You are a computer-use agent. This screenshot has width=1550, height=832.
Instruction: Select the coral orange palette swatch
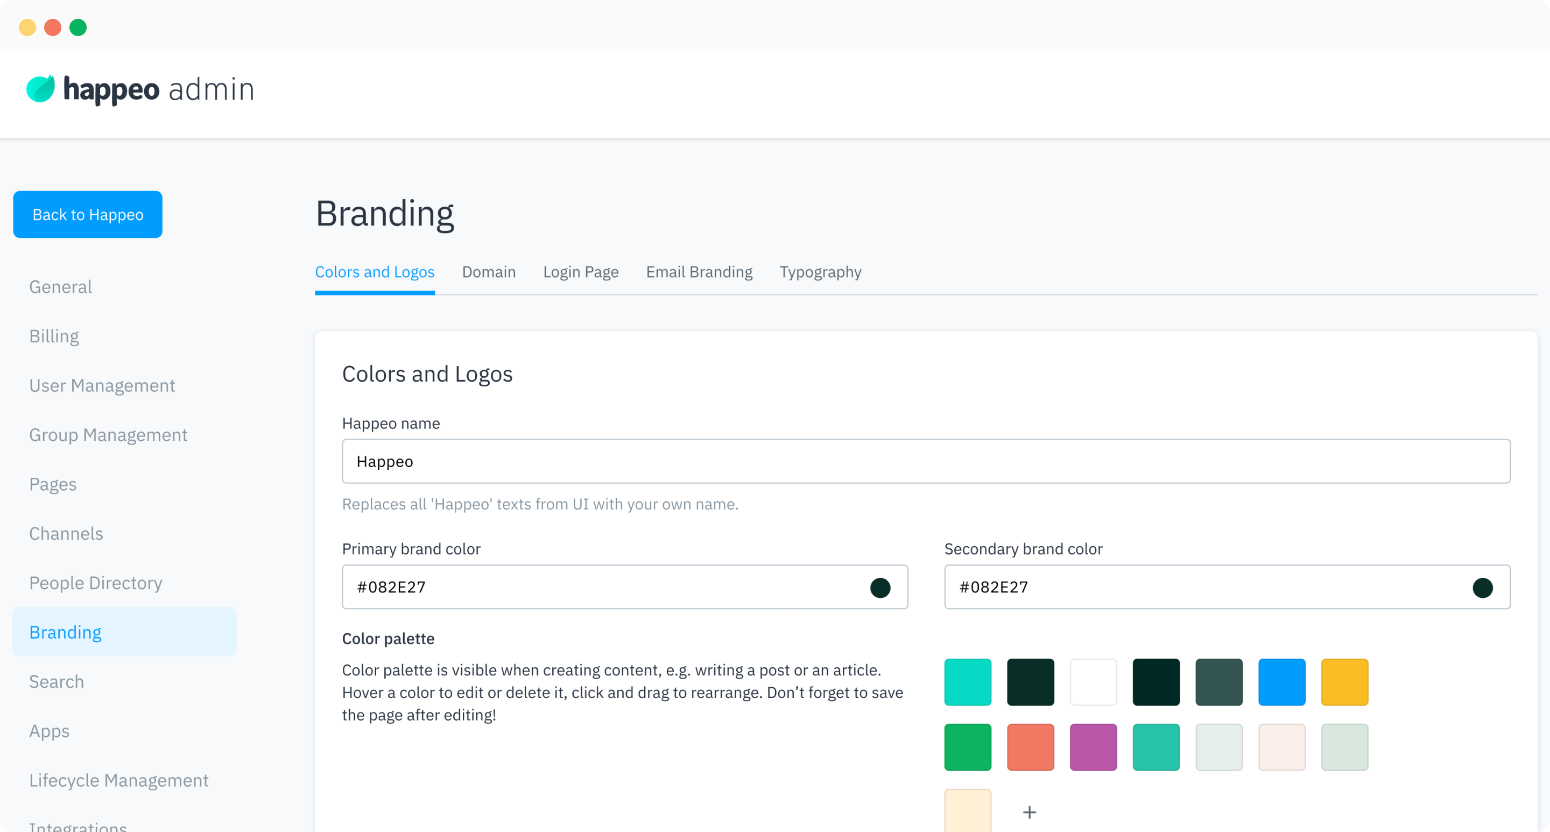coord(1031,747)
